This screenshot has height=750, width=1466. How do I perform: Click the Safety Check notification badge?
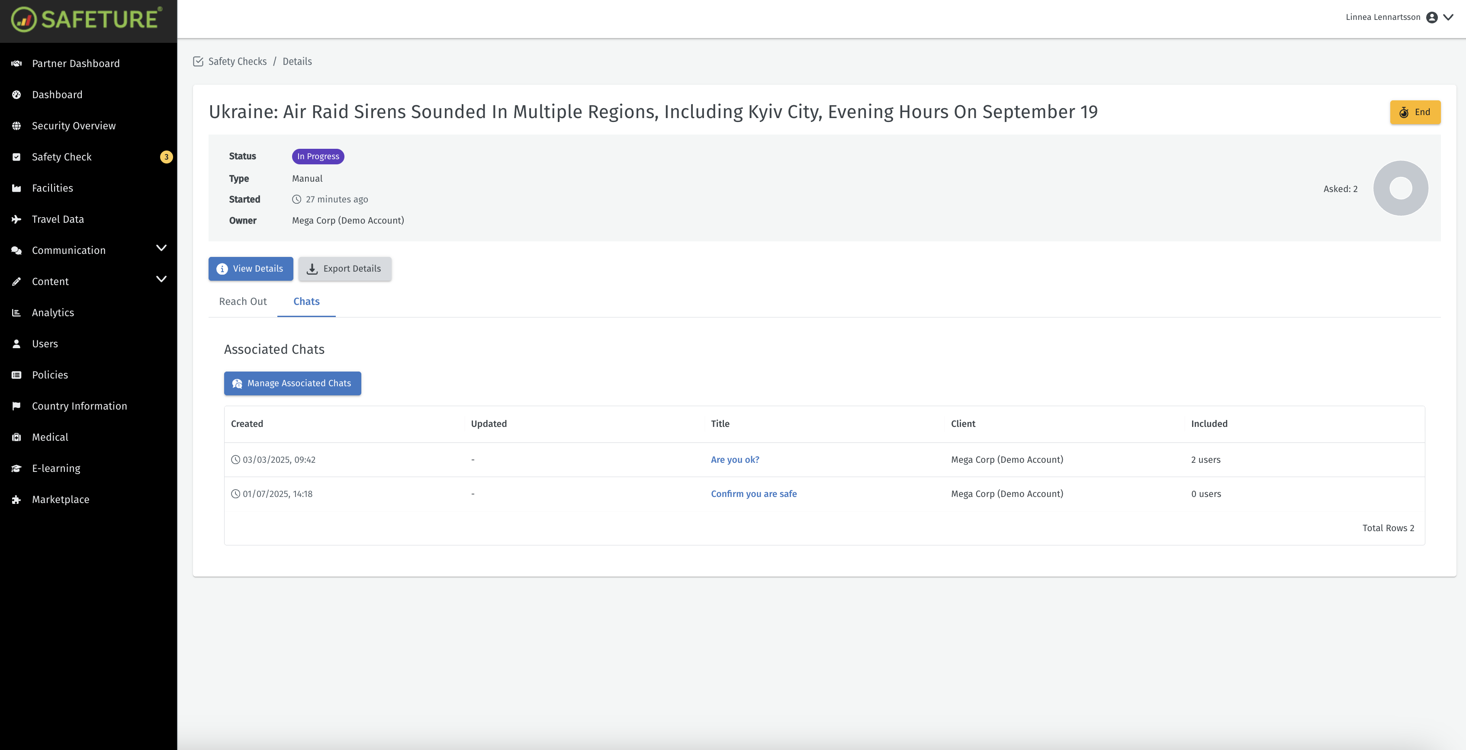click(166, 157)
